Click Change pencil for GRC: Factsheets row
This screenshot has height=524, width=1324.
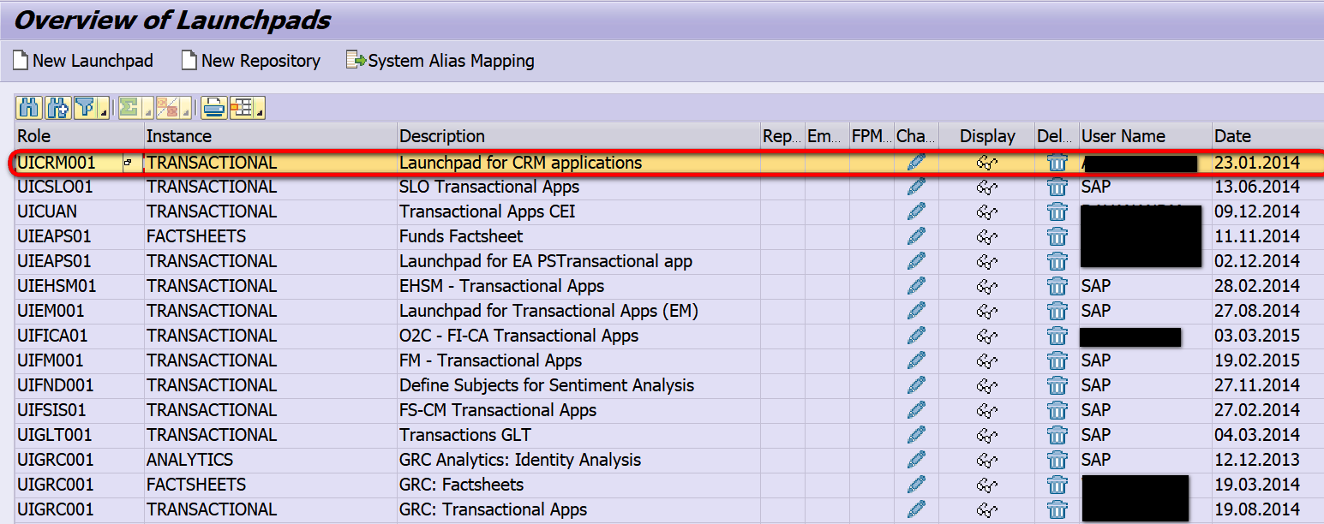[916, 485]
